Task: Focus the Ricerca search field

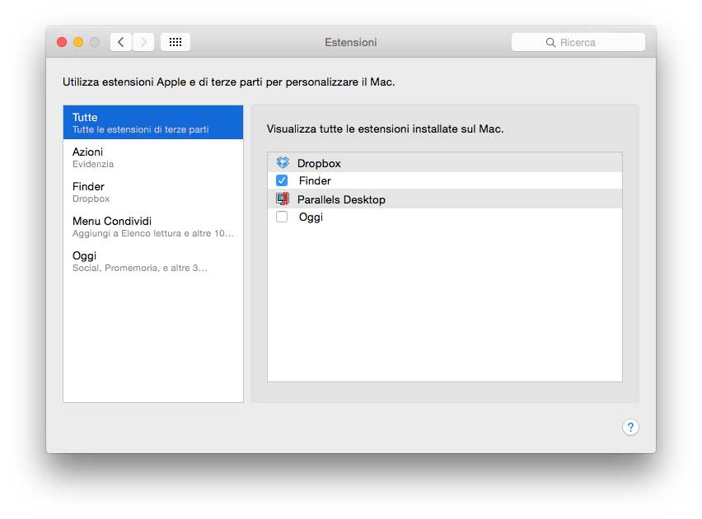Action: pos(578,42)
